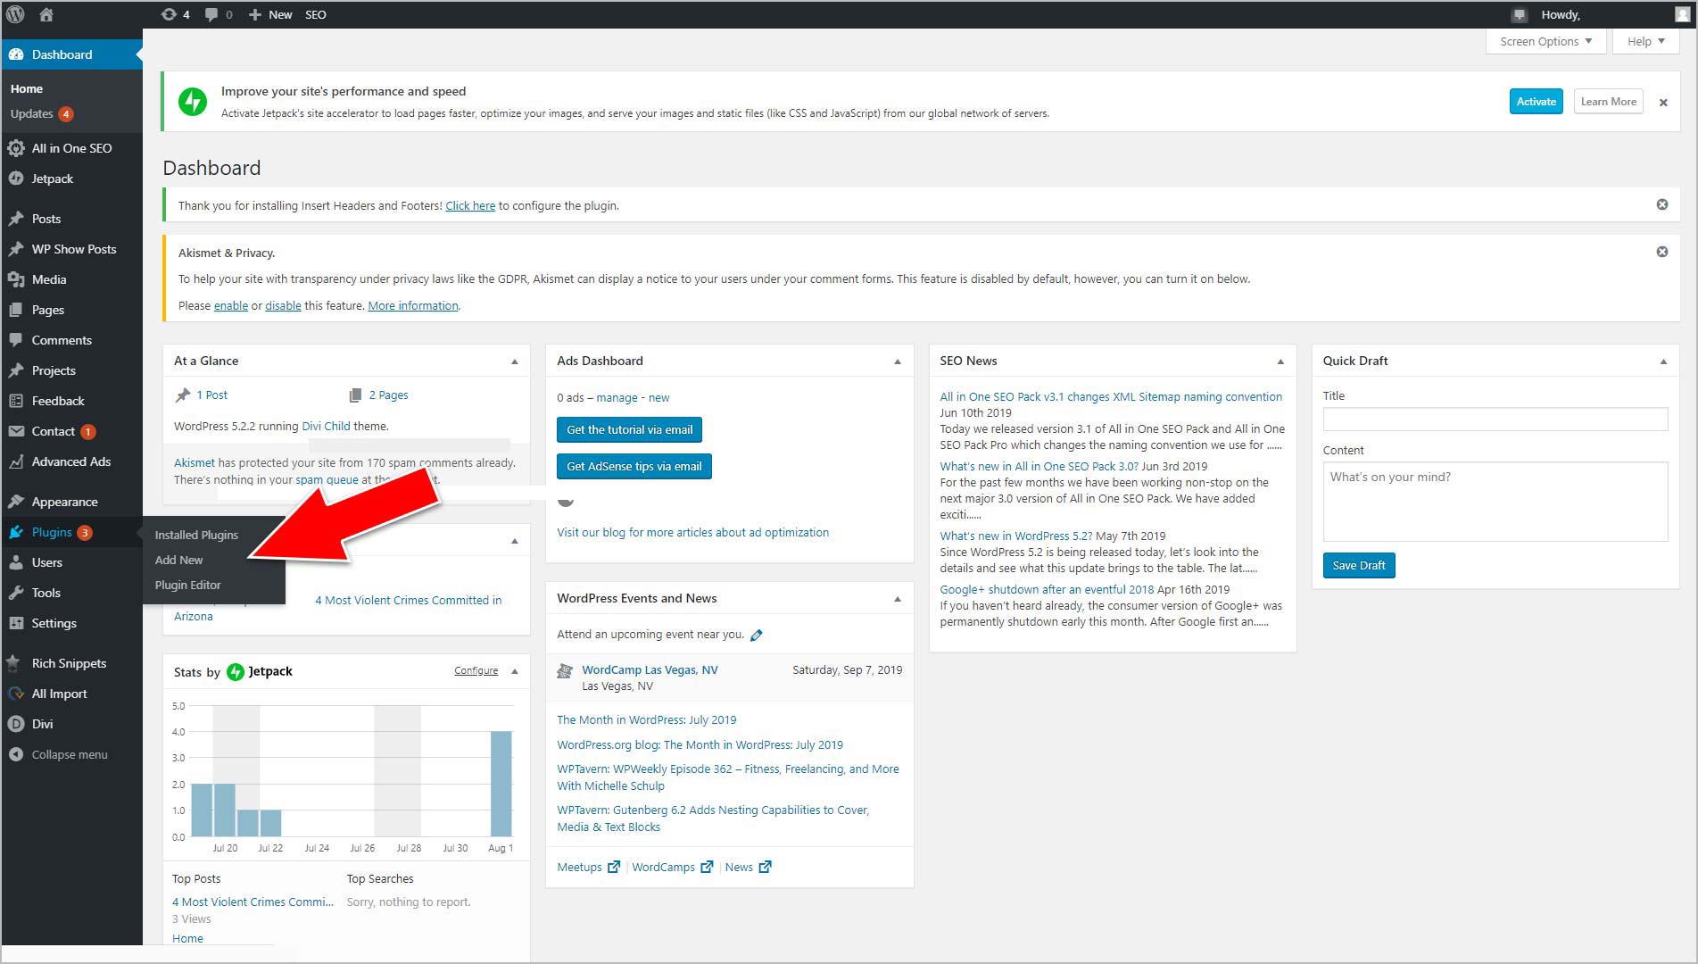Image resolution: width=1698 pixels, height=964 pixels.
Task: Open WP Show Posts menu item
Action: click(71, 249)
